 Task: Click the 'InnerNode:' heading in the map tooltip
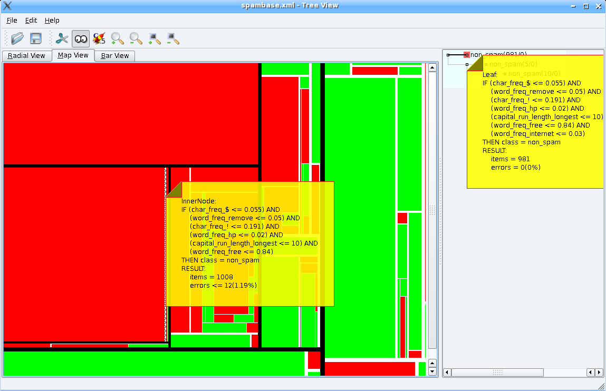[x=199, y=201]
